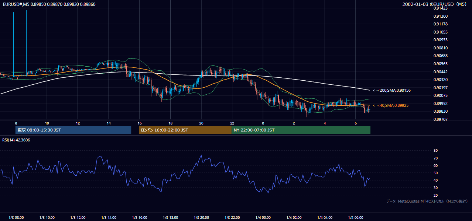Viewport: 472px width, 221px height.
Task: Click the bottom date label 1/3 08:00
Action: pos(16,218)
